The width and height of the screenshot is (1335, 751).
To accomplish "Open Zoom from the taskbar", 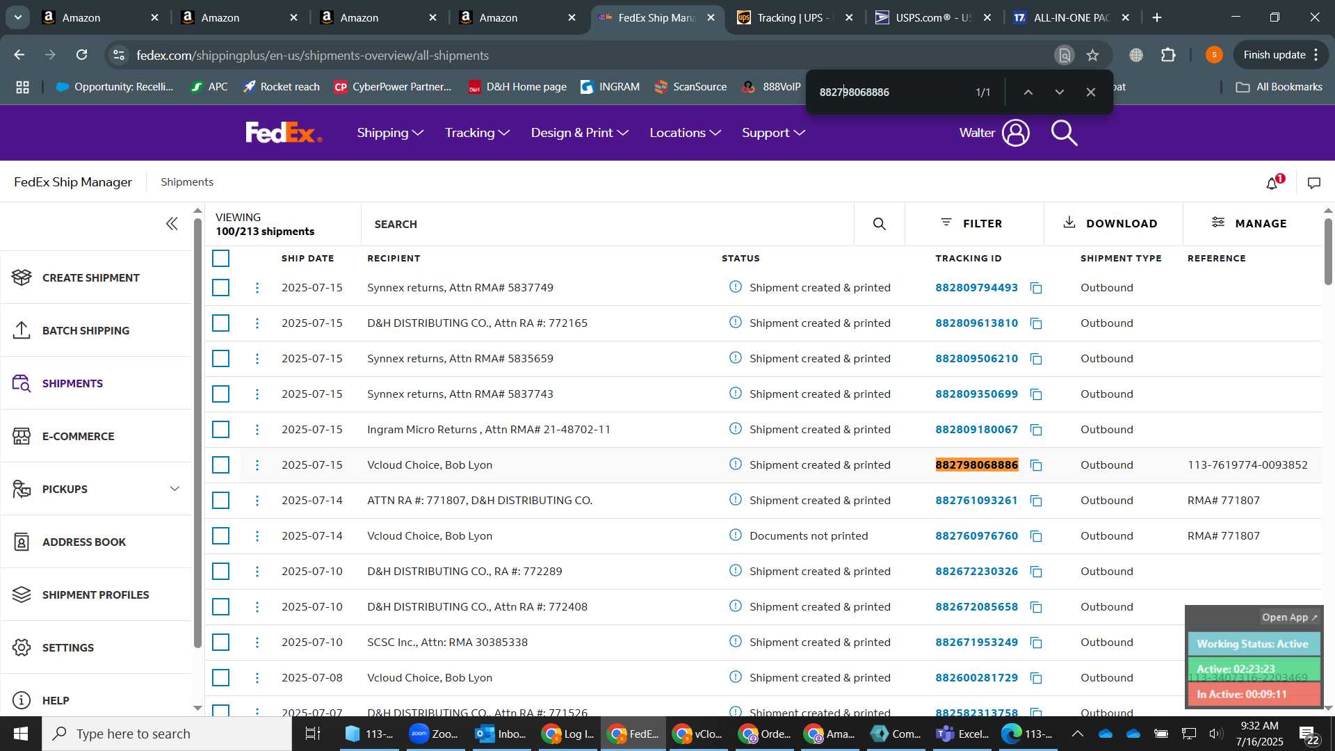I will point(434,734).
